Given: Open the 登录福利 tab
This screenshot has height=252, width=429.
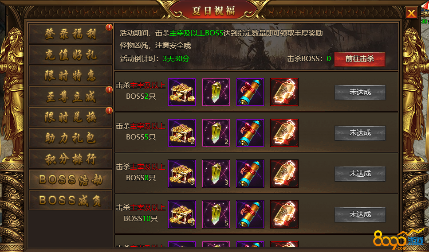Looking at the screenshot, I should pyautogui.click(x=71, y=34).
